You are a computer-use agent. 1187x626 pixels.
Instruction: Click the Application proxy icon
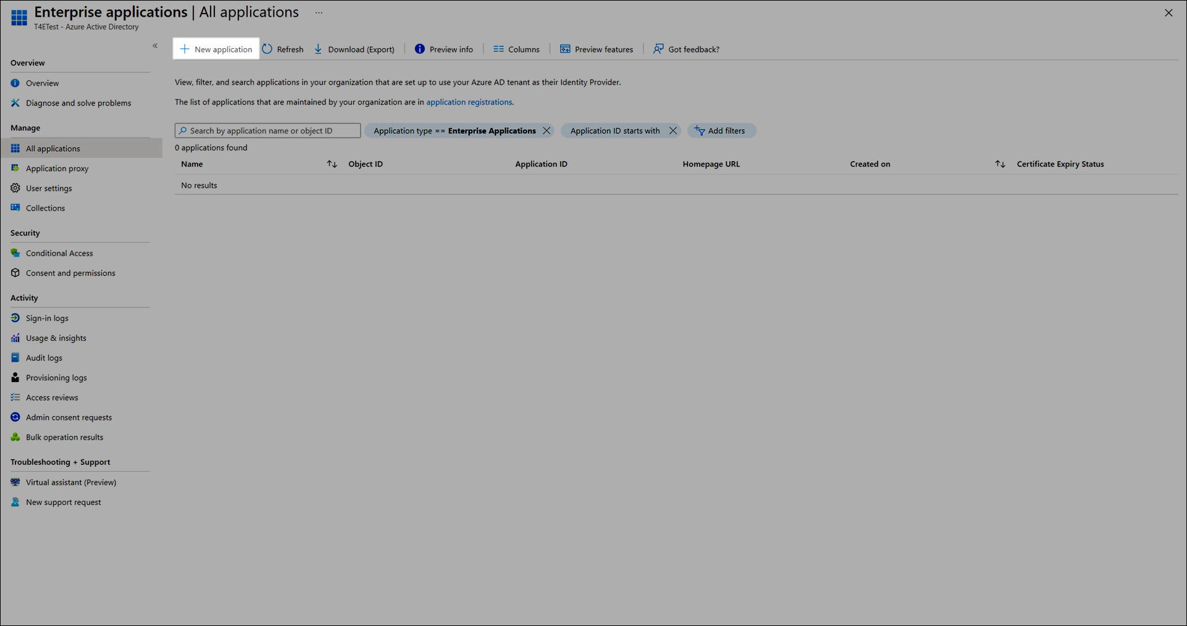pyautogui.click(x=15, y=168)
